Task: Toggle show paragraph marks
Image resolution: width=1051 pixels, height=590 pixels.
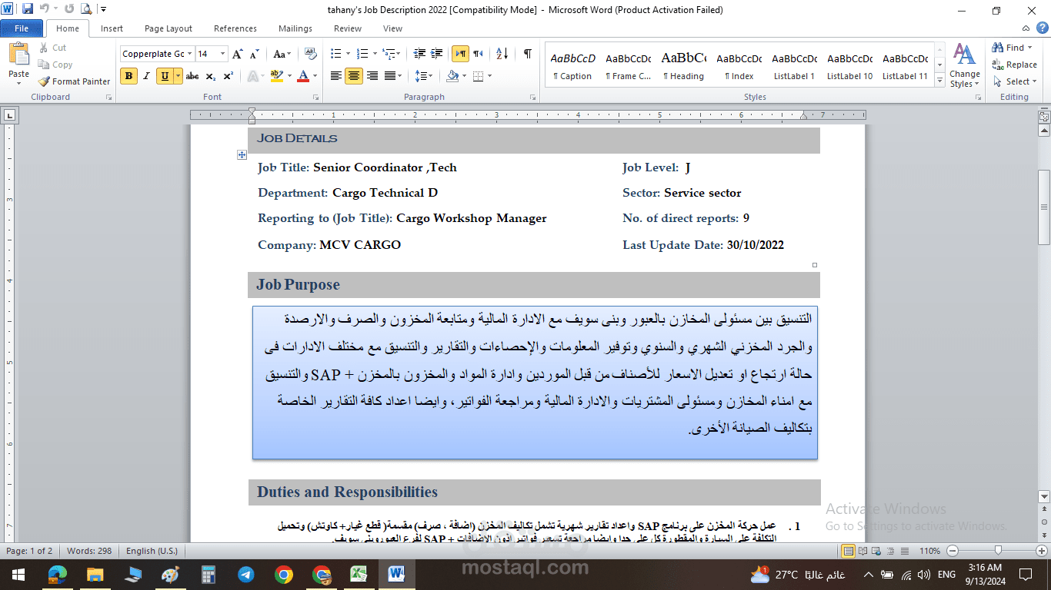Action: (x=527, y=54)
